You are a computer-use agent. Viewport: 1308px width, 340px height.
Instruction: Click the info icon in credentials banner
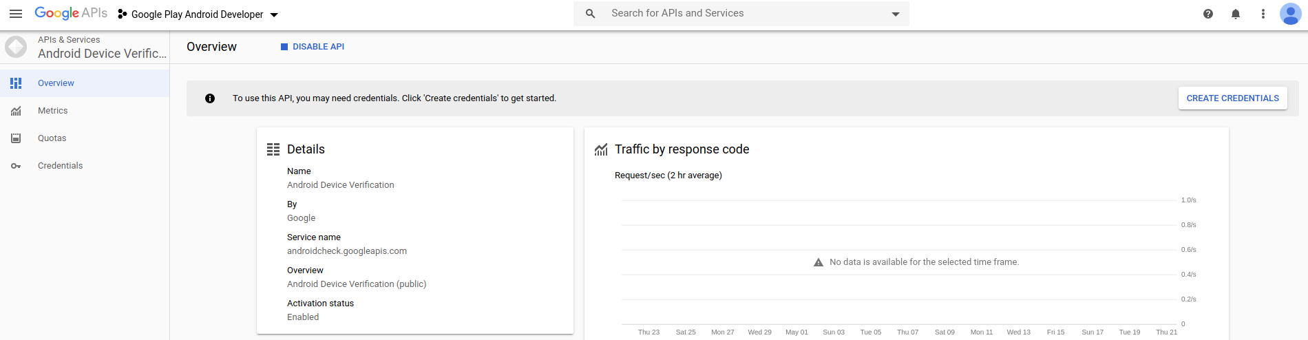[210, 98]
